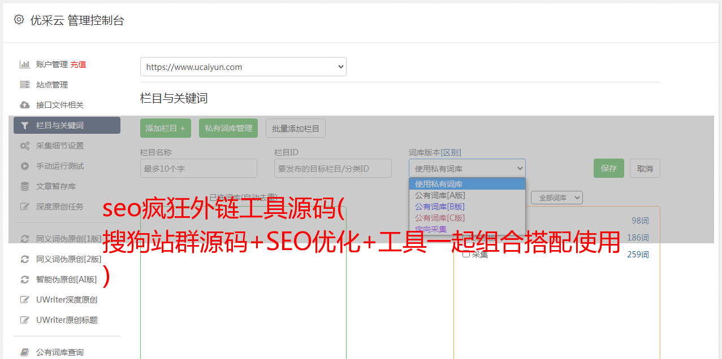The width and height of the screenshot is (722, 359).
Task: Choose 公有词库[B版] option
Action: coord(467,207)
